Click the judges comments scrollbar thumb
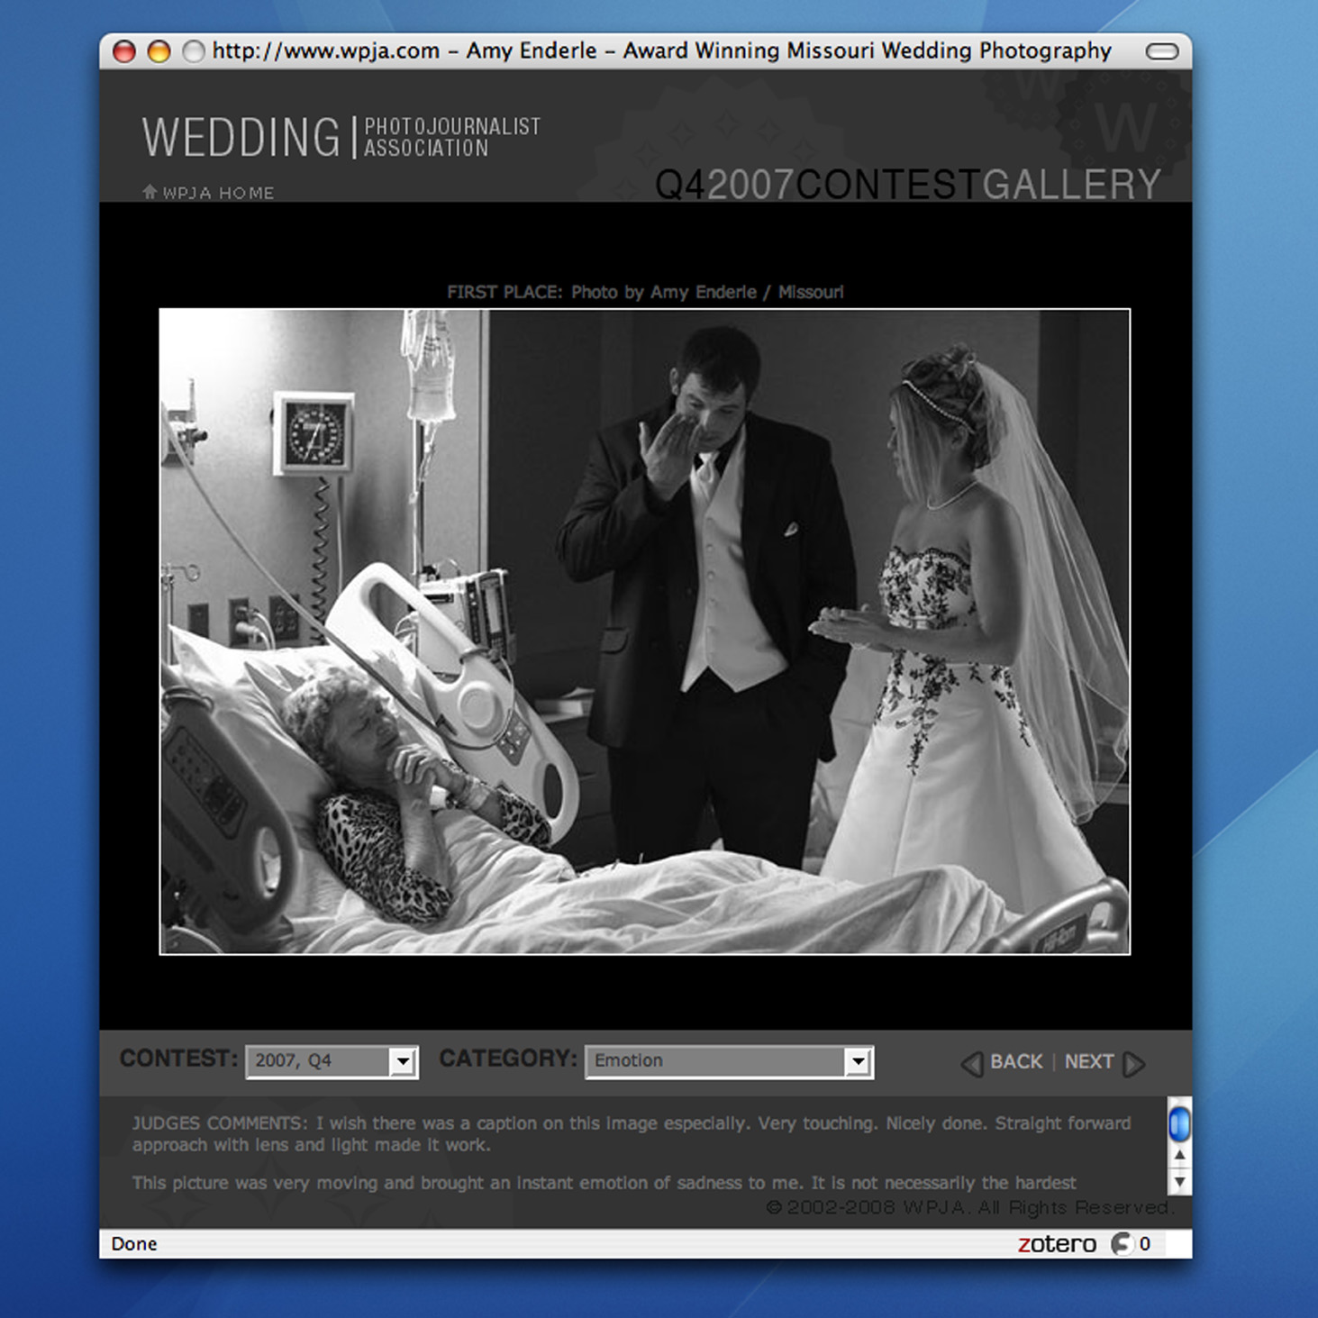 [1179, 1123]
